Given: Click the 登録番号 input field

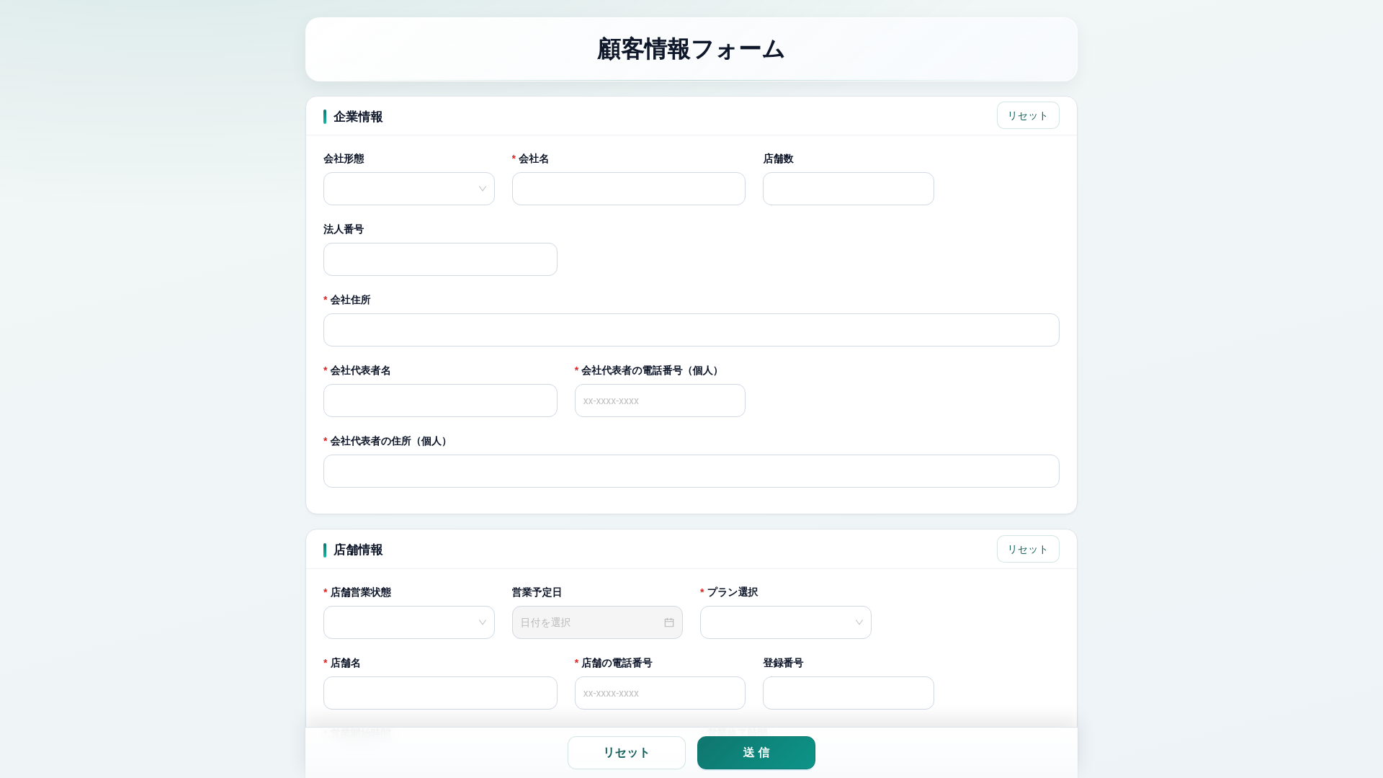Looking at the screenshot, I should [x=849, y=693].
